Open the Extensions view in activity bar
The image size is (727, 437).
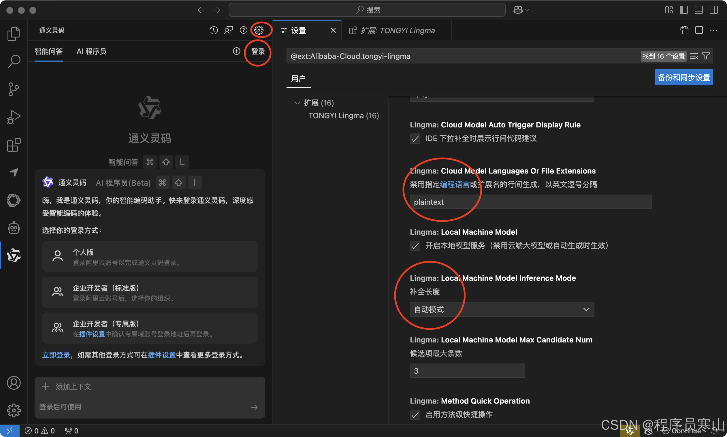[x=14, y=145]
